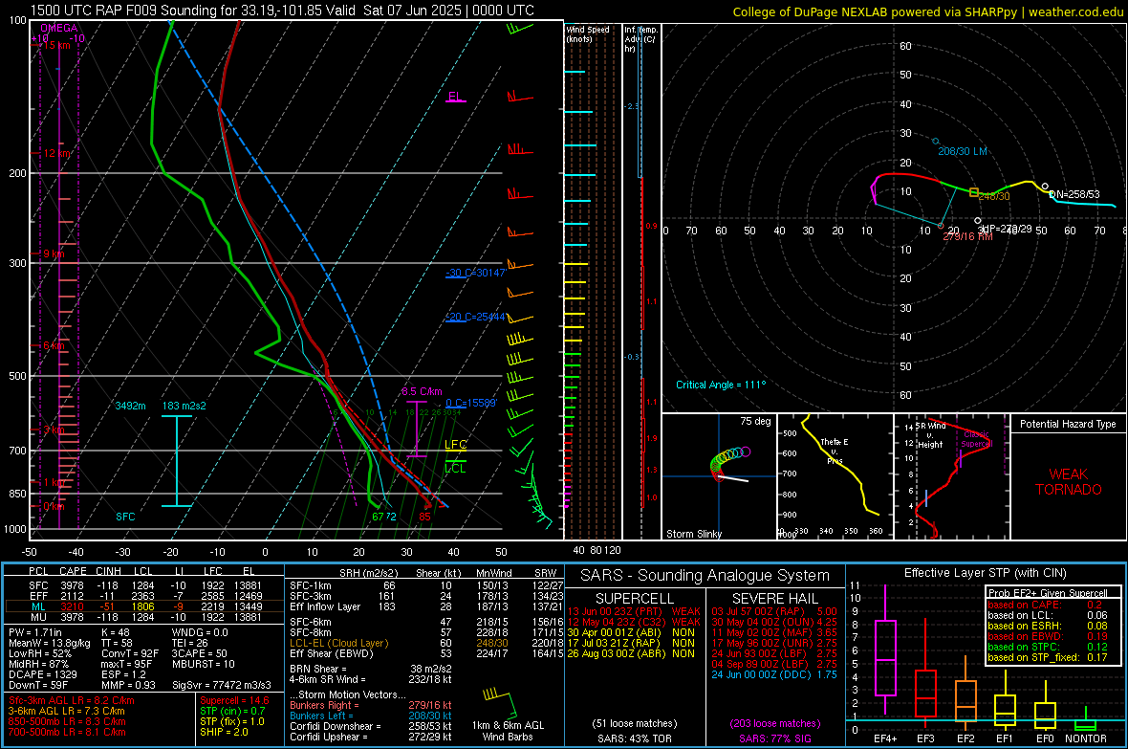Select the EL marker on the skew-T
The height and width of the screenshot is (749, 1128).
point(455,97)
